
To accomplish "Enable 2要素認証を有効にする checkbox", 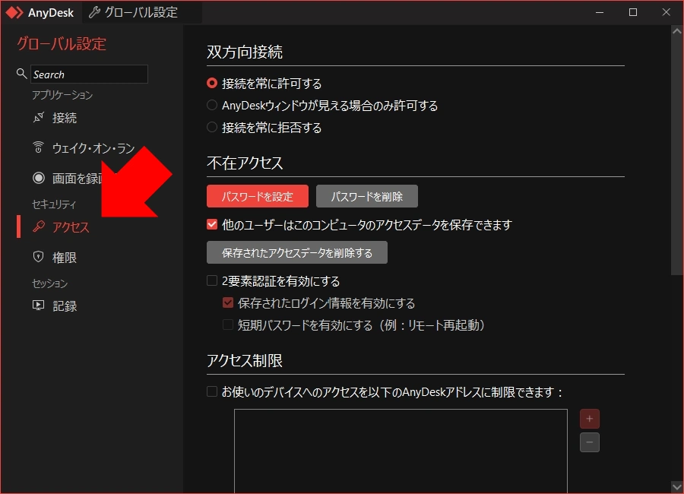I will point(212,280).
